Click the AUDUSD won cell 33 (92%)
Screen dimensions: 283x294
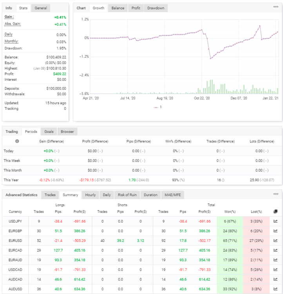click(230, 289)
